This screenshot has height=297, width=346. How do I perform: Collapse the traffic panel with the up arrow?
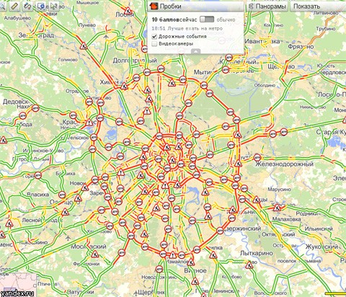(196, 51)
